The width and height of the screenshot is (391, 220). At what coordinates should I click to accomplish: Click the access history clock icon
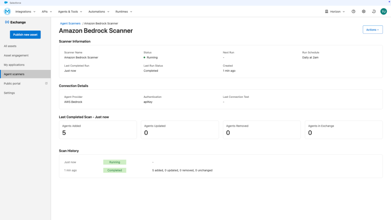[x=374, y=11]
